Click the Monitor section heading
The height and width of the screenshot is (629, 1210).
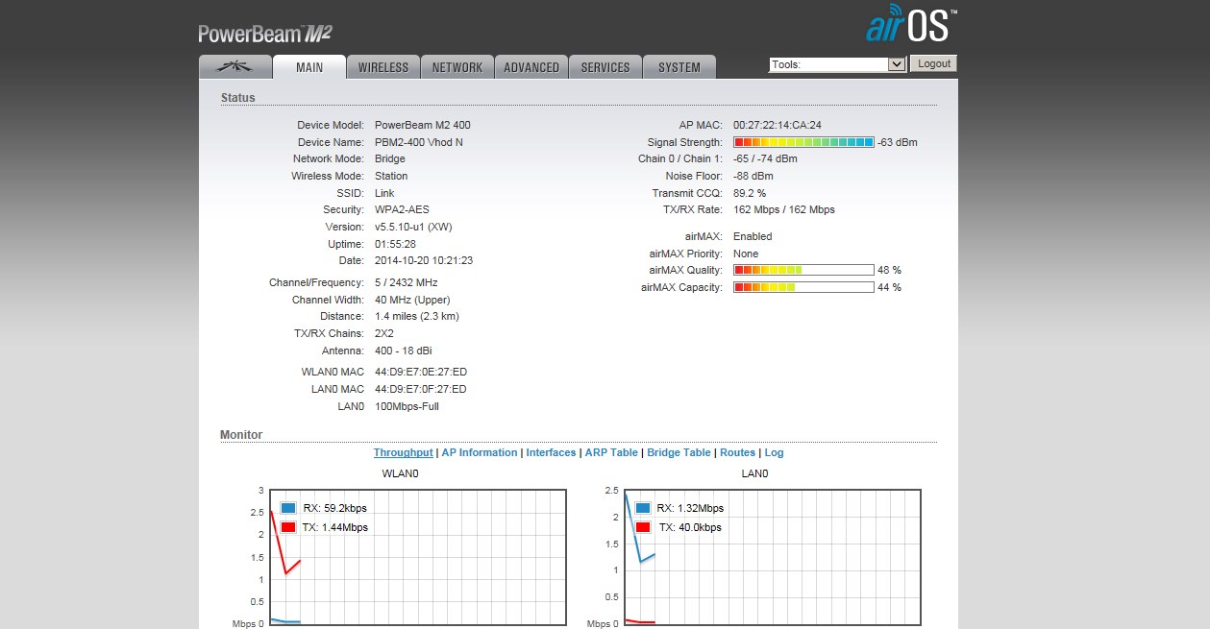(x=241, y=435)
